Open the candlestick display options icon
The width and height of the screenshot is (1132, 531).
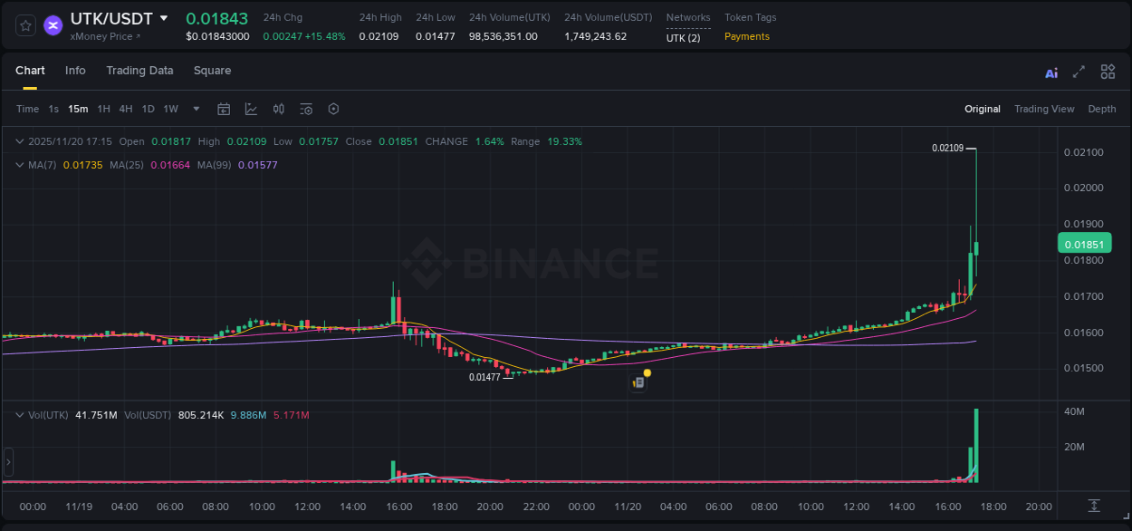(x=279, y=108)
